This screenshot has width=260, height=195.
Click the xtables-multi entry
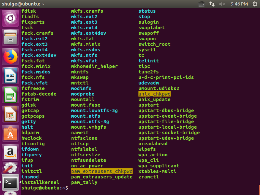tap(157, 171)
